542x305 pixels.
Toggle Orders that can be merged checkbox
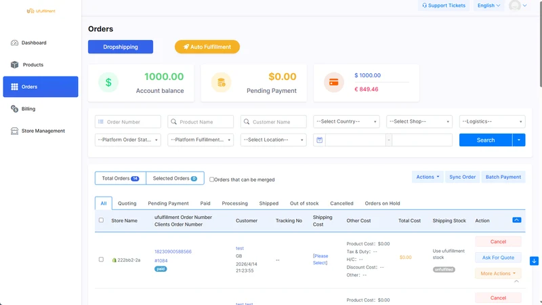tap(211, 180)
